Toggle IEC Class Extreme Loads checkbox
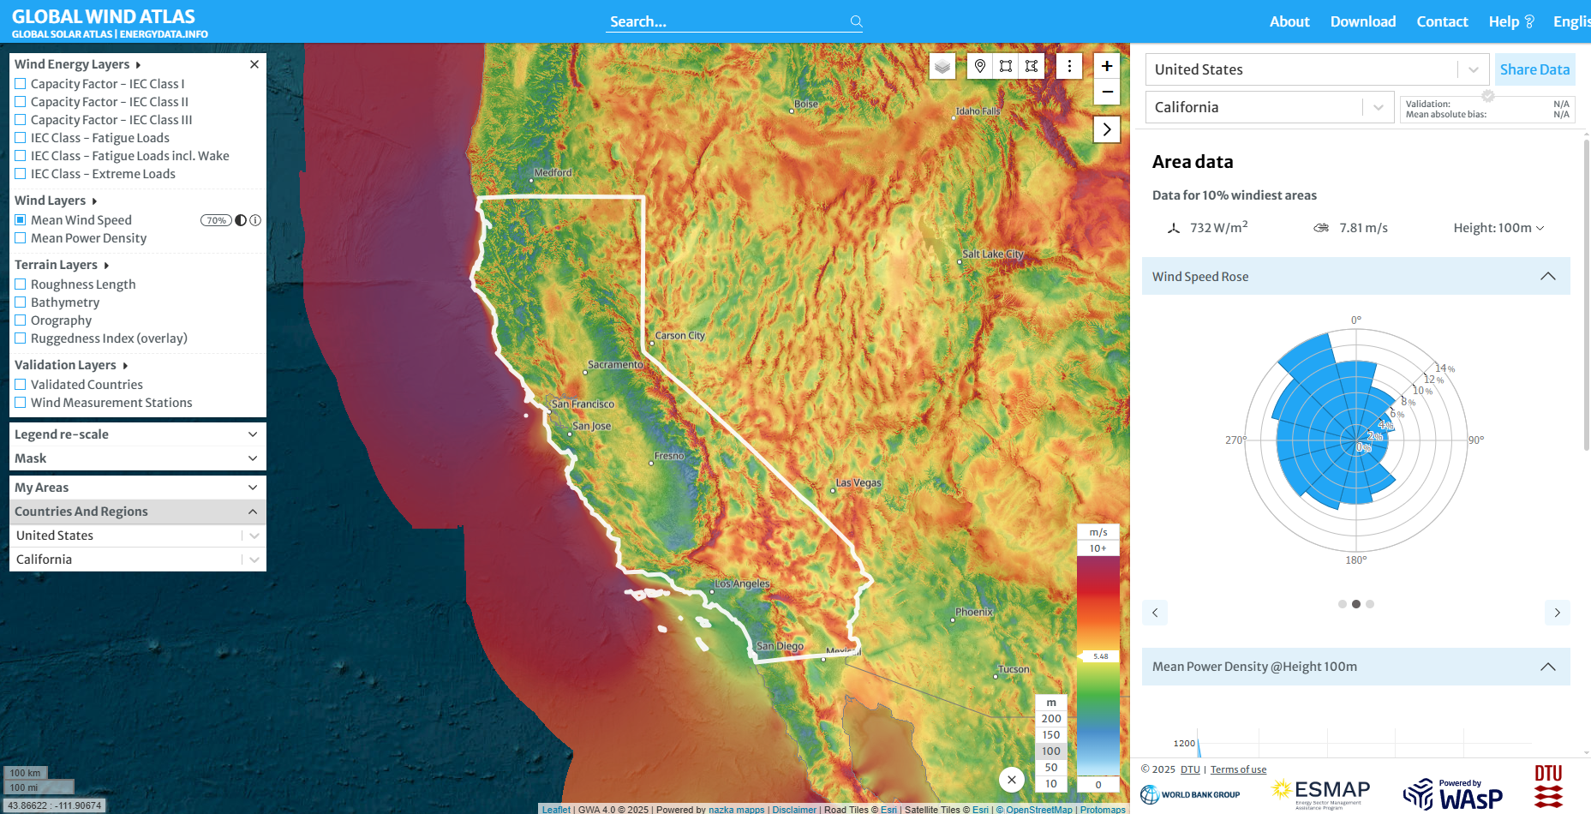Viewport: 1591px width, 814px height. pyautogui.click(x=21, y=174)
